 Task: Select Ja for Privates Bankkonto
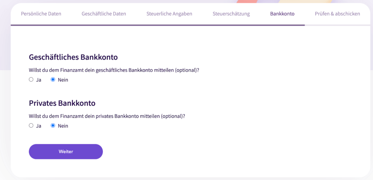(31, 125)
